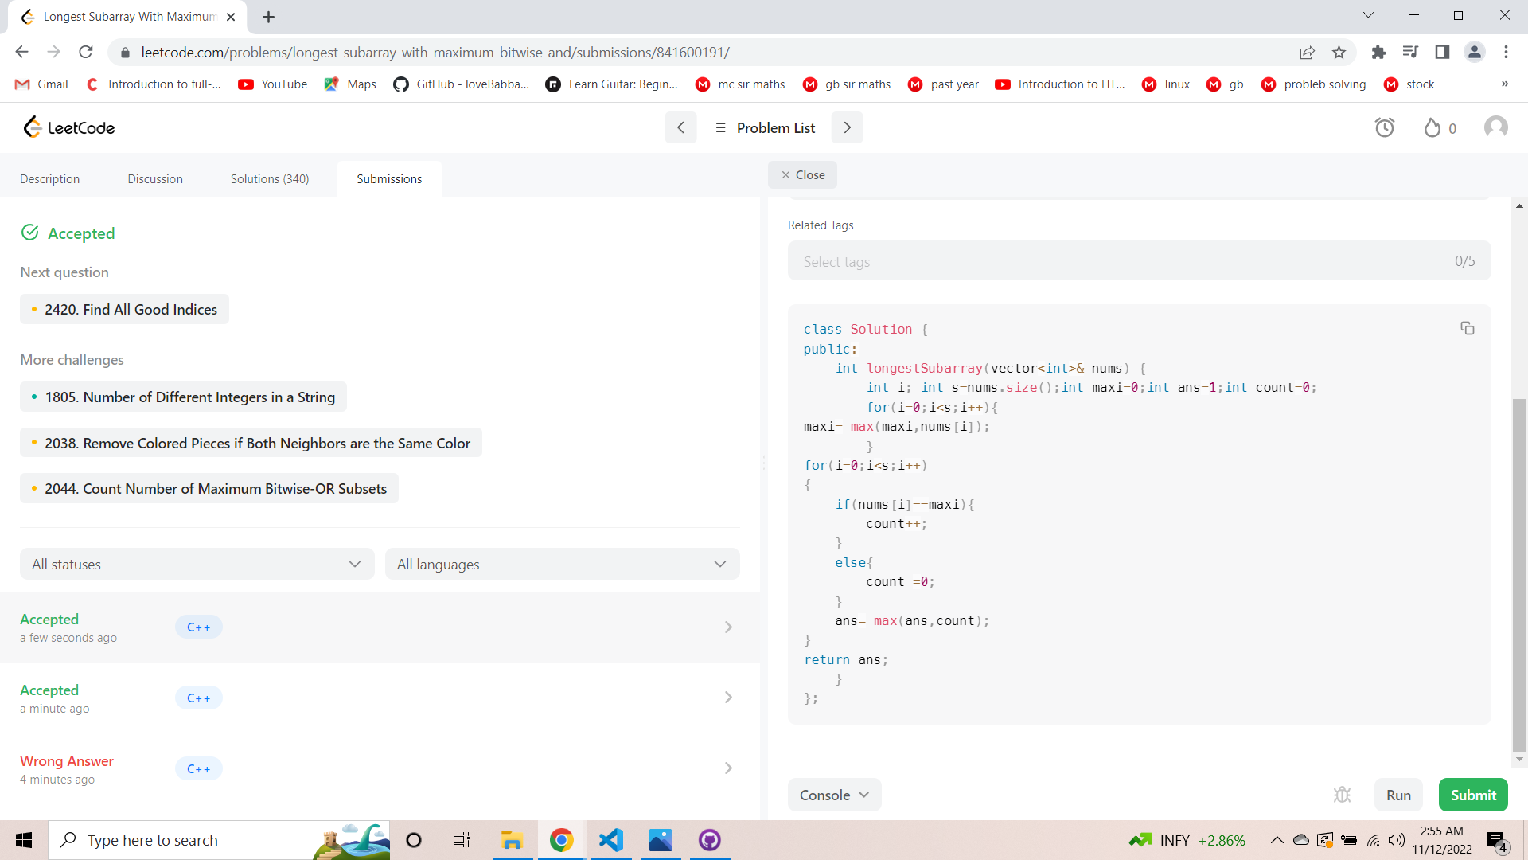Start the session timer clock icon
The width and height of the screenshot is (1528, 860).
click(x=1385, y=127)
